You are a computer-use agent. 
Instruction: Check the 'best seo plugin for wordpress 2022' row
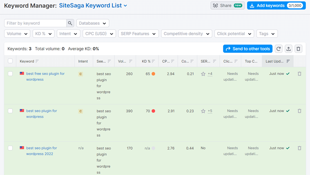click(10, 148)
